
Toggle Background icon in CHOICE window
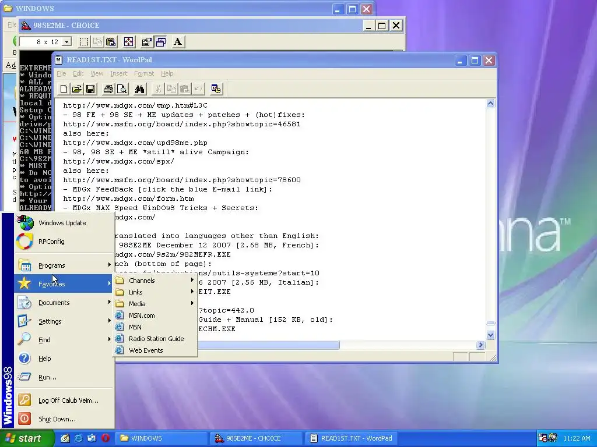161,42
